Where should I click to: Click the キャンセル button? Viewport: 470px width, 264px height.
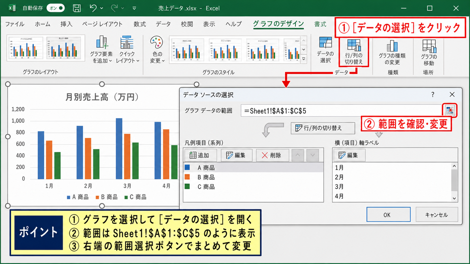pos(437,215)
